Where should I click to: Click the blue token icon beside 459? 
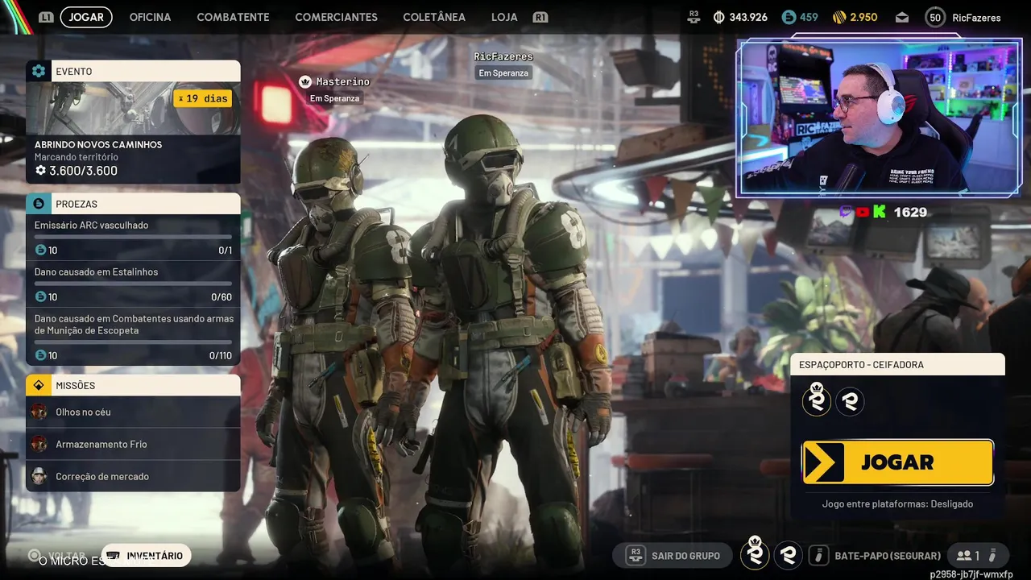click(789, 17)
